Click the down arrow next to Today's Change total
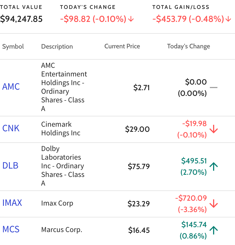Screen dimensions: 235x245 (131, 19)
